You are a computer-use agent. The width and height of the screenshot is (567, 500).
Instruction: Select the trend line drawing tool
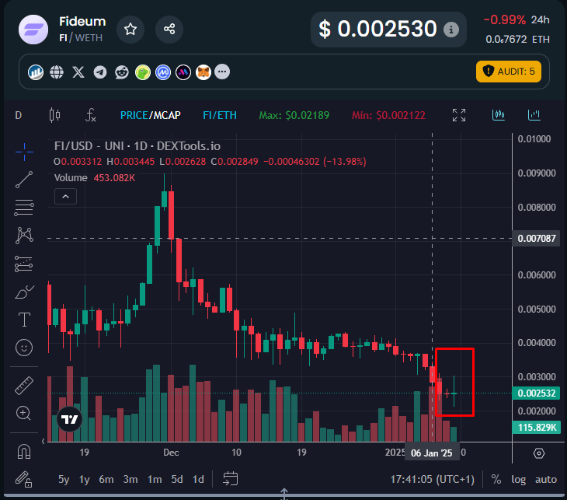click(24, 180)
